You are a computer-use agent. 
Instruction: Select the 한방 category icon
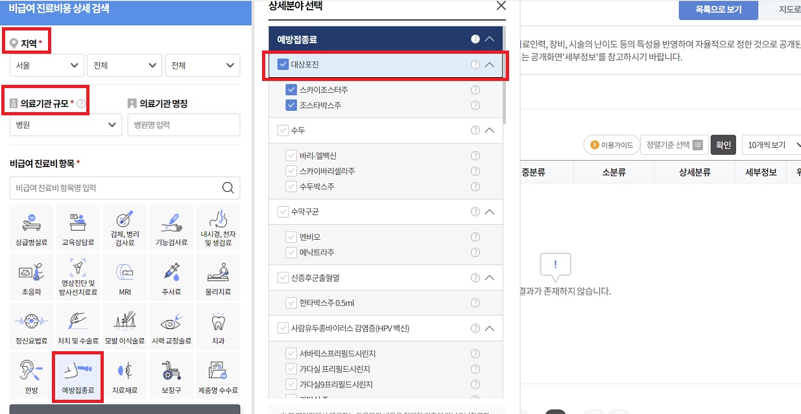coord(31,375)
